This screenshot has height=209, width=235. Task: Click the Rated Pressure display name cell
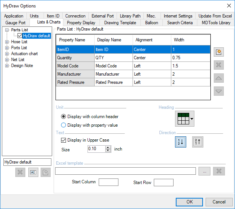click(x=114, y=82)
